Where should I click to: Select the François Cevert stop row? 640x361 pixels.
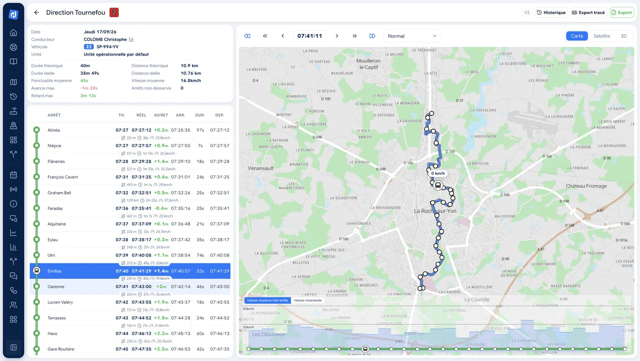(130, 177)
